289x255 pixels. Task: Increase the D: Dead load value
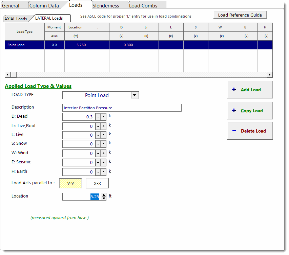pos(103,117)
